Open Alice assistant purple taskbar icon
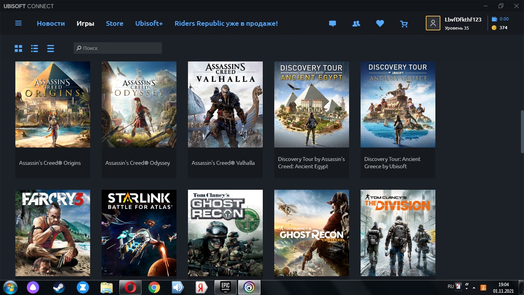524x295 pixels. click(x=33, y=287)
